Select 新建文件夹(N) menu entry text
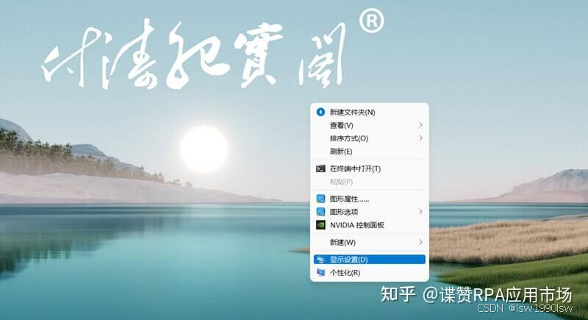This screenshot has width=588, height=320. 353,113
